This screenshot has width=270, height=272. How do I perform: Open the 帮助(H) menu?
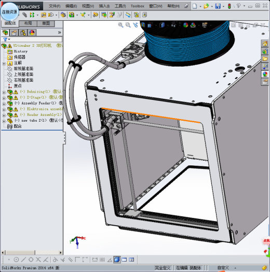173,6
